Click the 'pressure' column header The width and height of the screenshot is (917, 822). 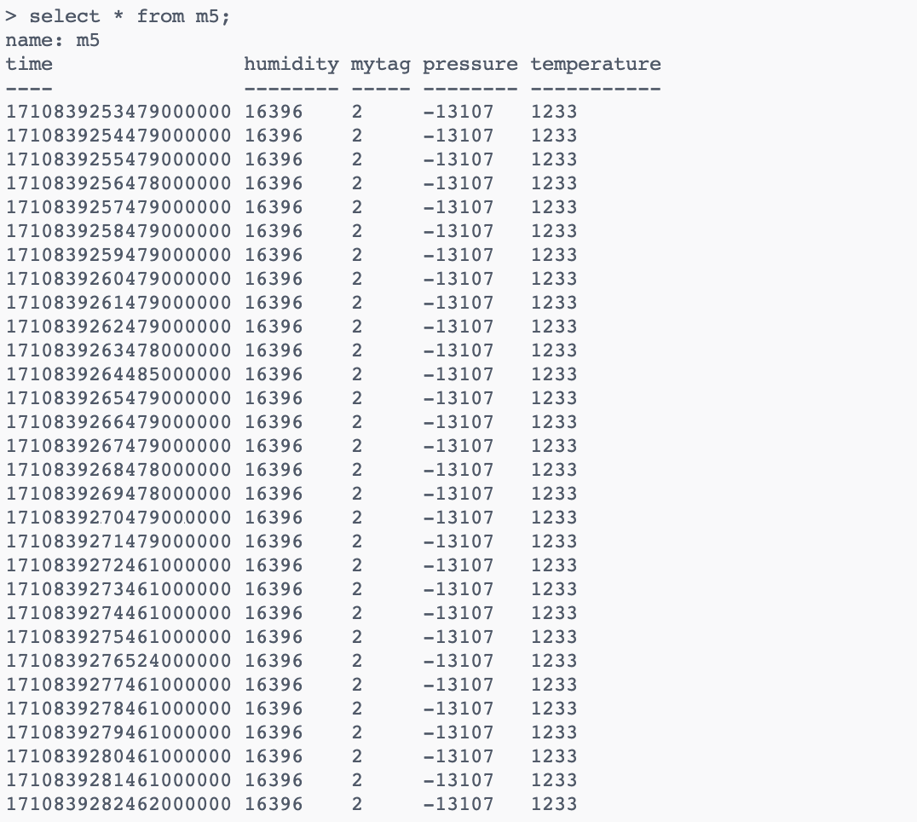[x=470, y=64]
